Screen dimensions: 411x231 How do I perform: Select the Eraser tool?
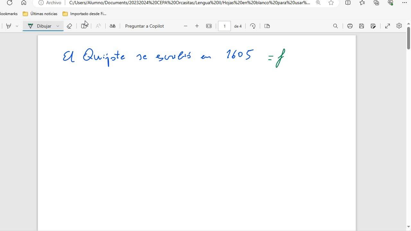pos(69,26)
